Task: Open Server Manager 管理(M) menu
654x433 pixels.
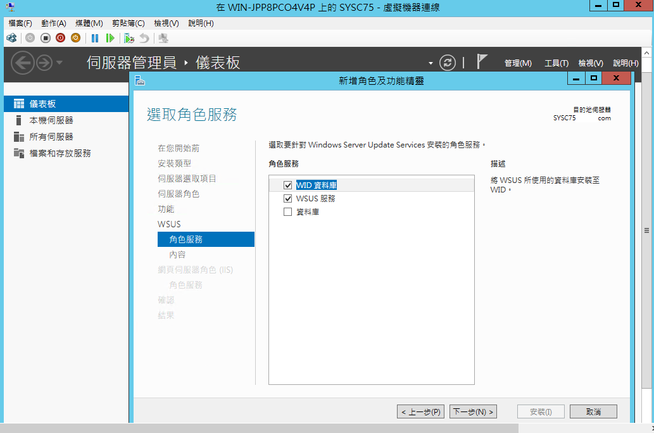Action: point(518,63)
